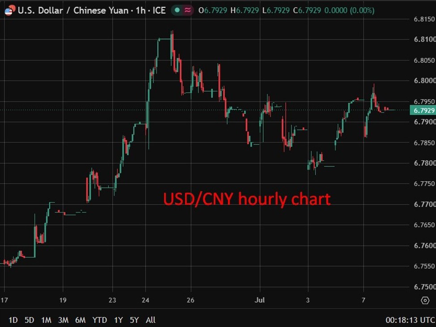This screenshot has width=436, height=327.
Task: Select the 1M time range
Action: (46, 320)
